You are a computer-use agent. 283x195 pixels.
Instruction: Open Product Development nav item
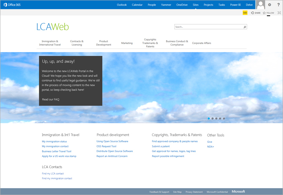[x=104, y=43]
